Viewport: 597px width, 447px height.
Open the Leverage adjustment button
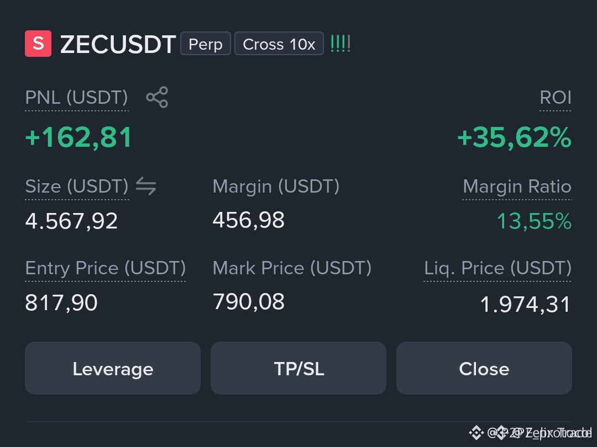113,368
